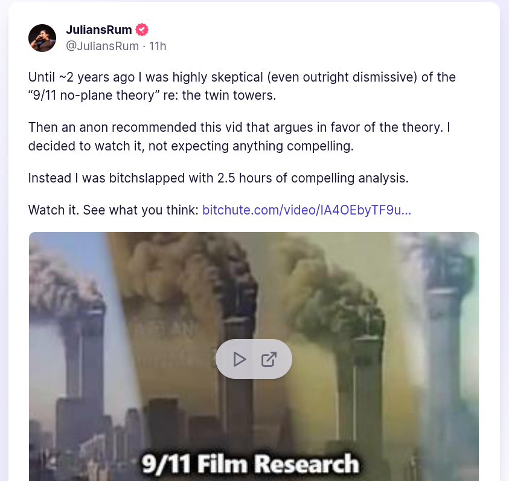Select the @JuliansRum handle
The width and height of the screenshot is (509, 481).
coord(102,46)
